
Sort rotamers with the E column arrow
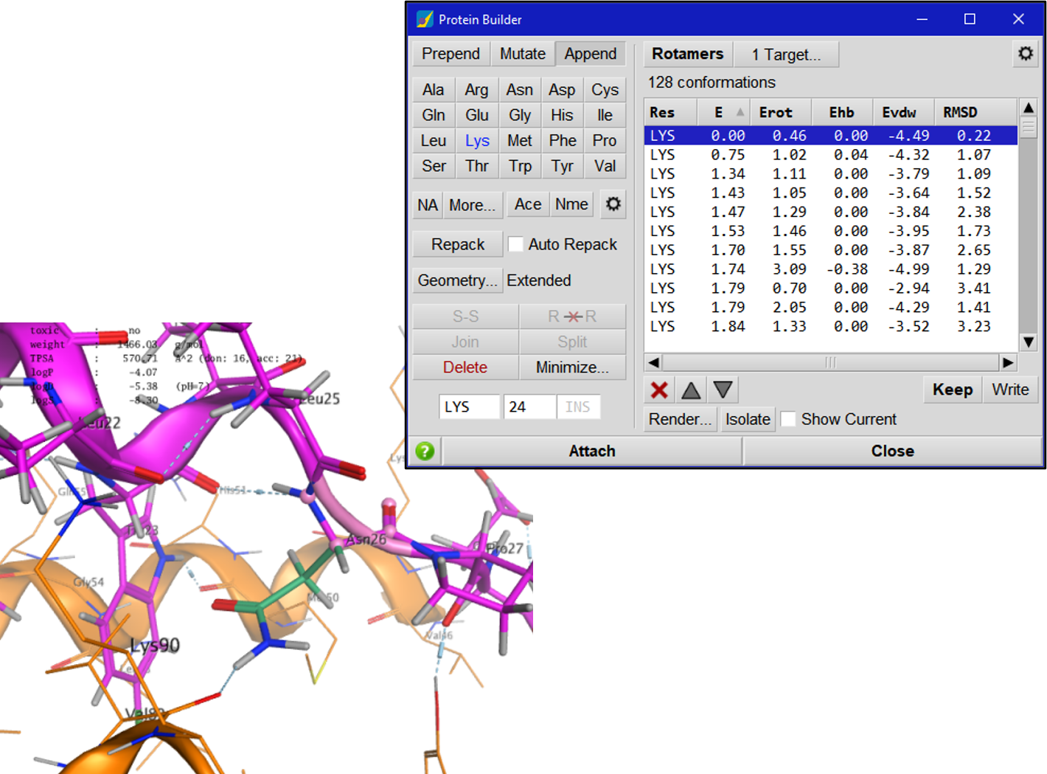coord(740,112)
